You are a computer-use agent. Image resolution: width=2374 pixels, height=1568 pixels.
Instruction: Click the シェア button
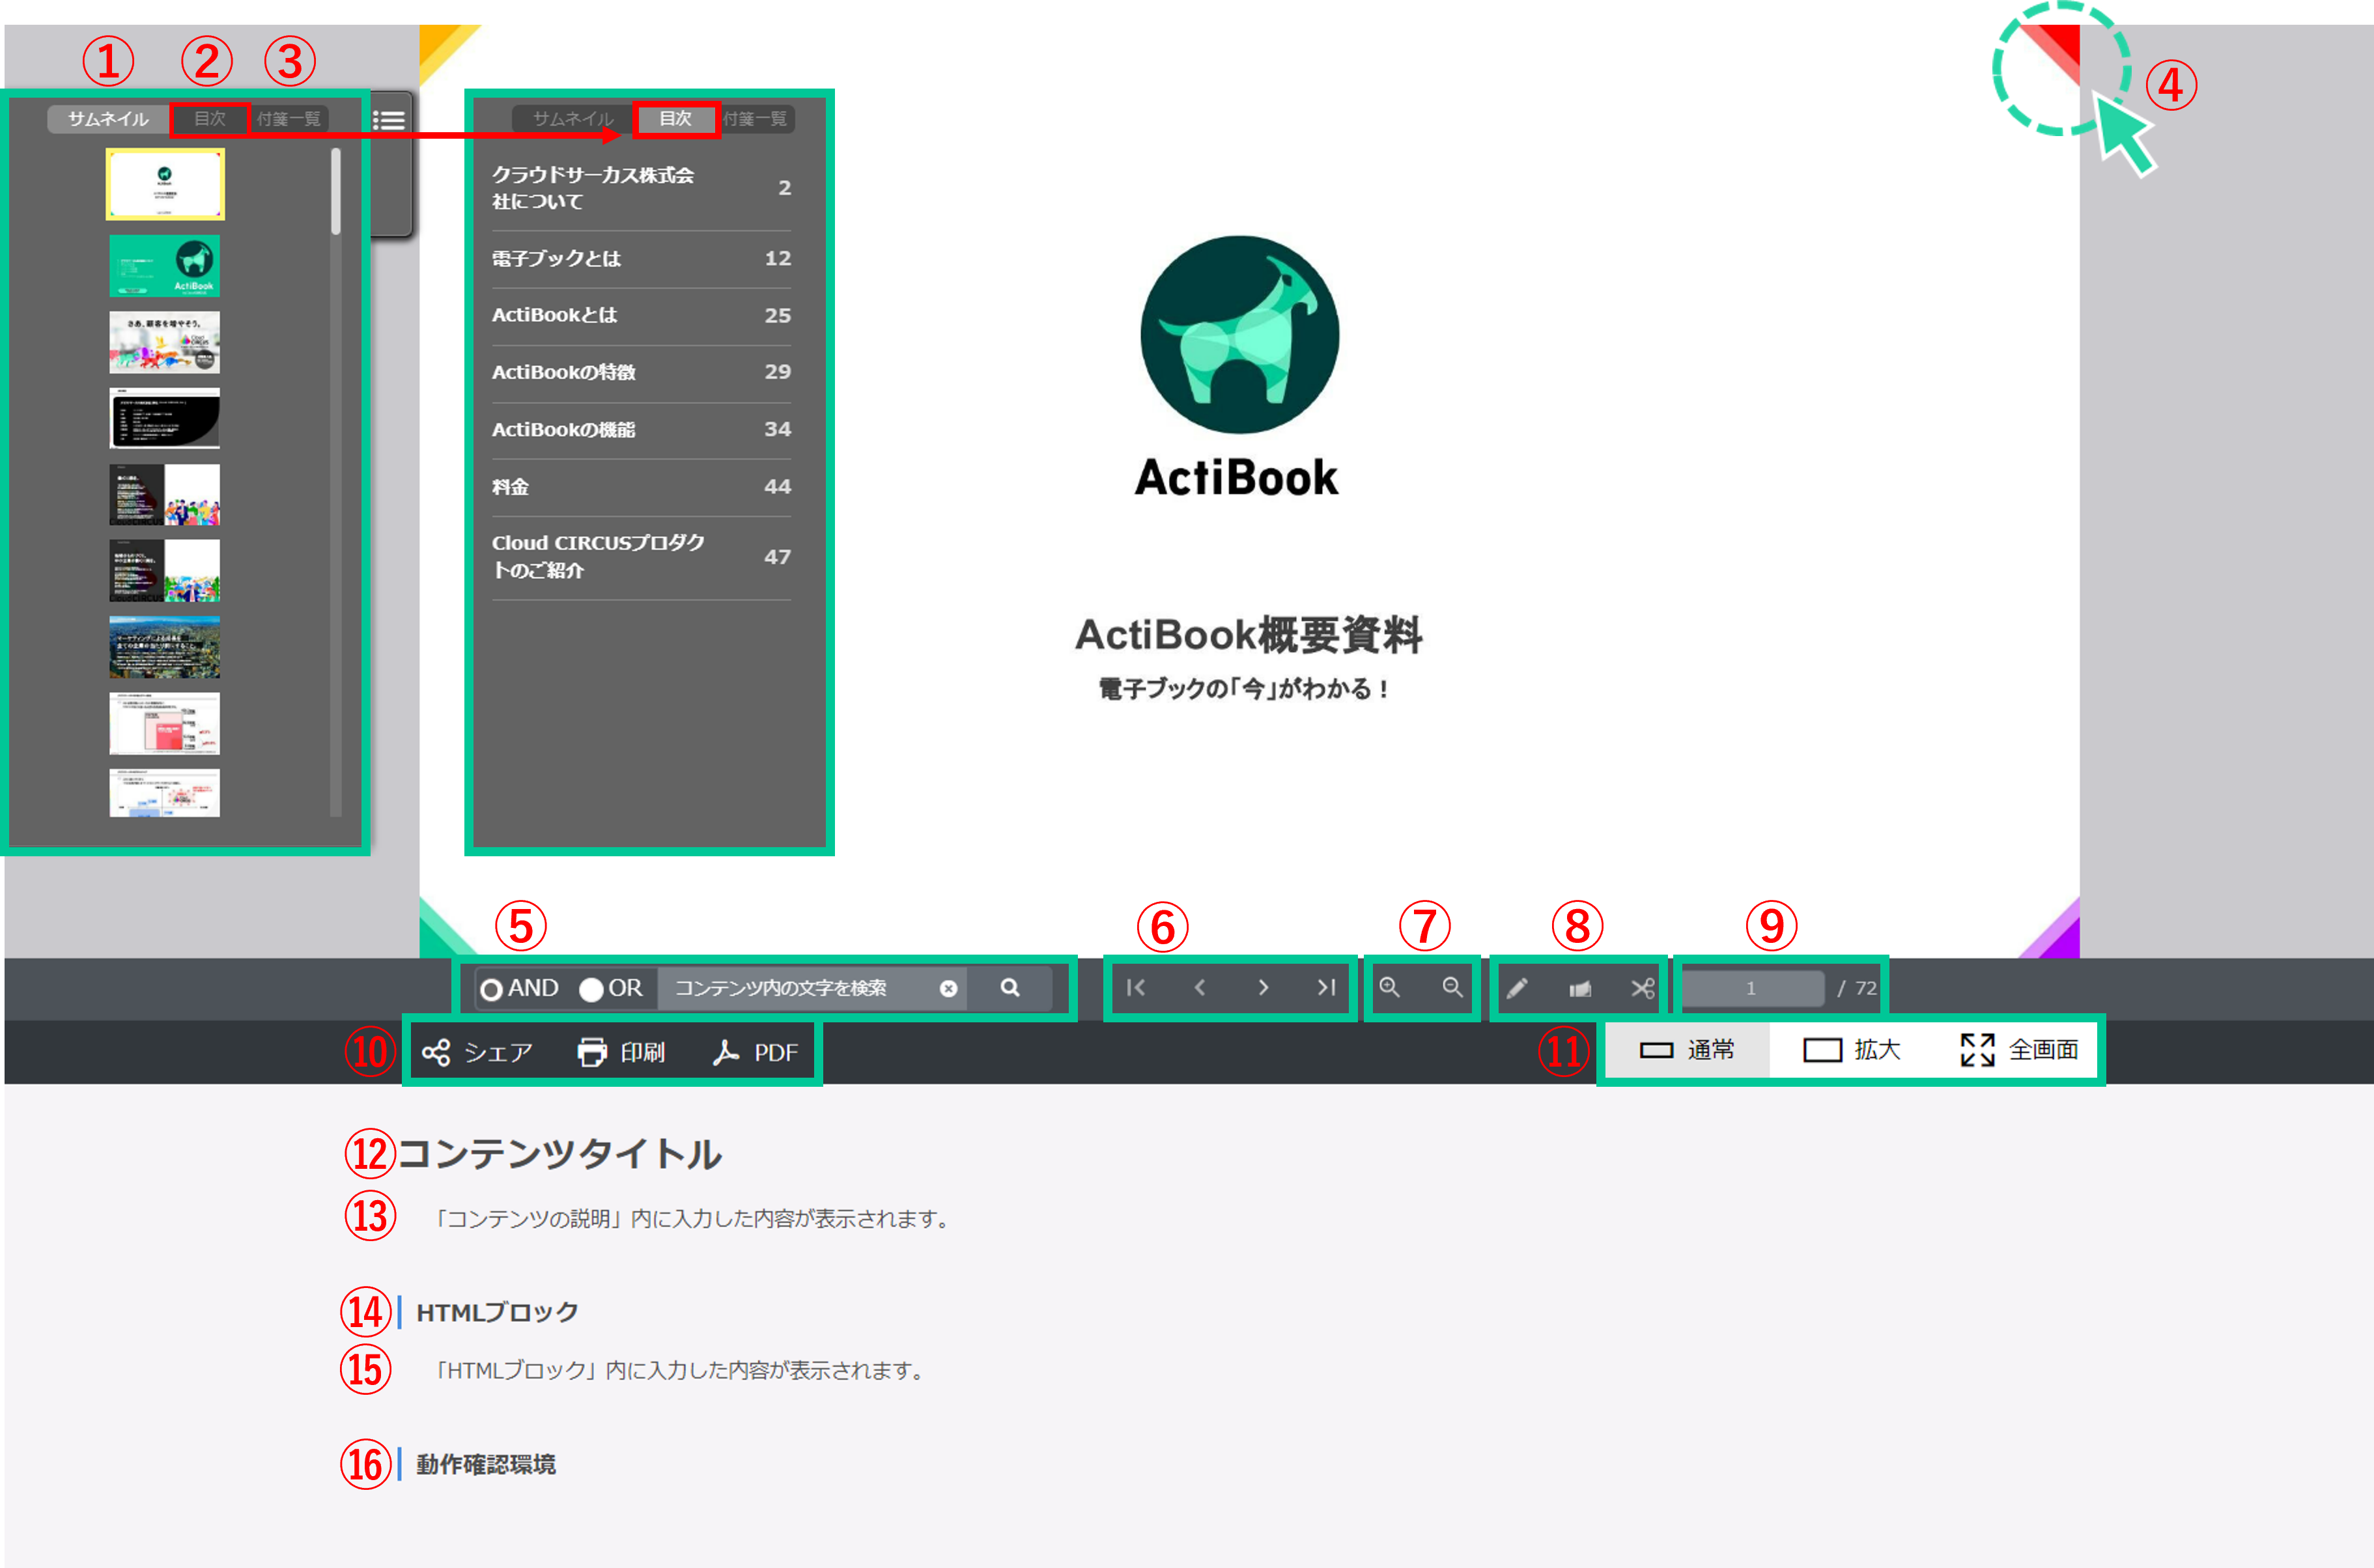(x=477, y=1053)
